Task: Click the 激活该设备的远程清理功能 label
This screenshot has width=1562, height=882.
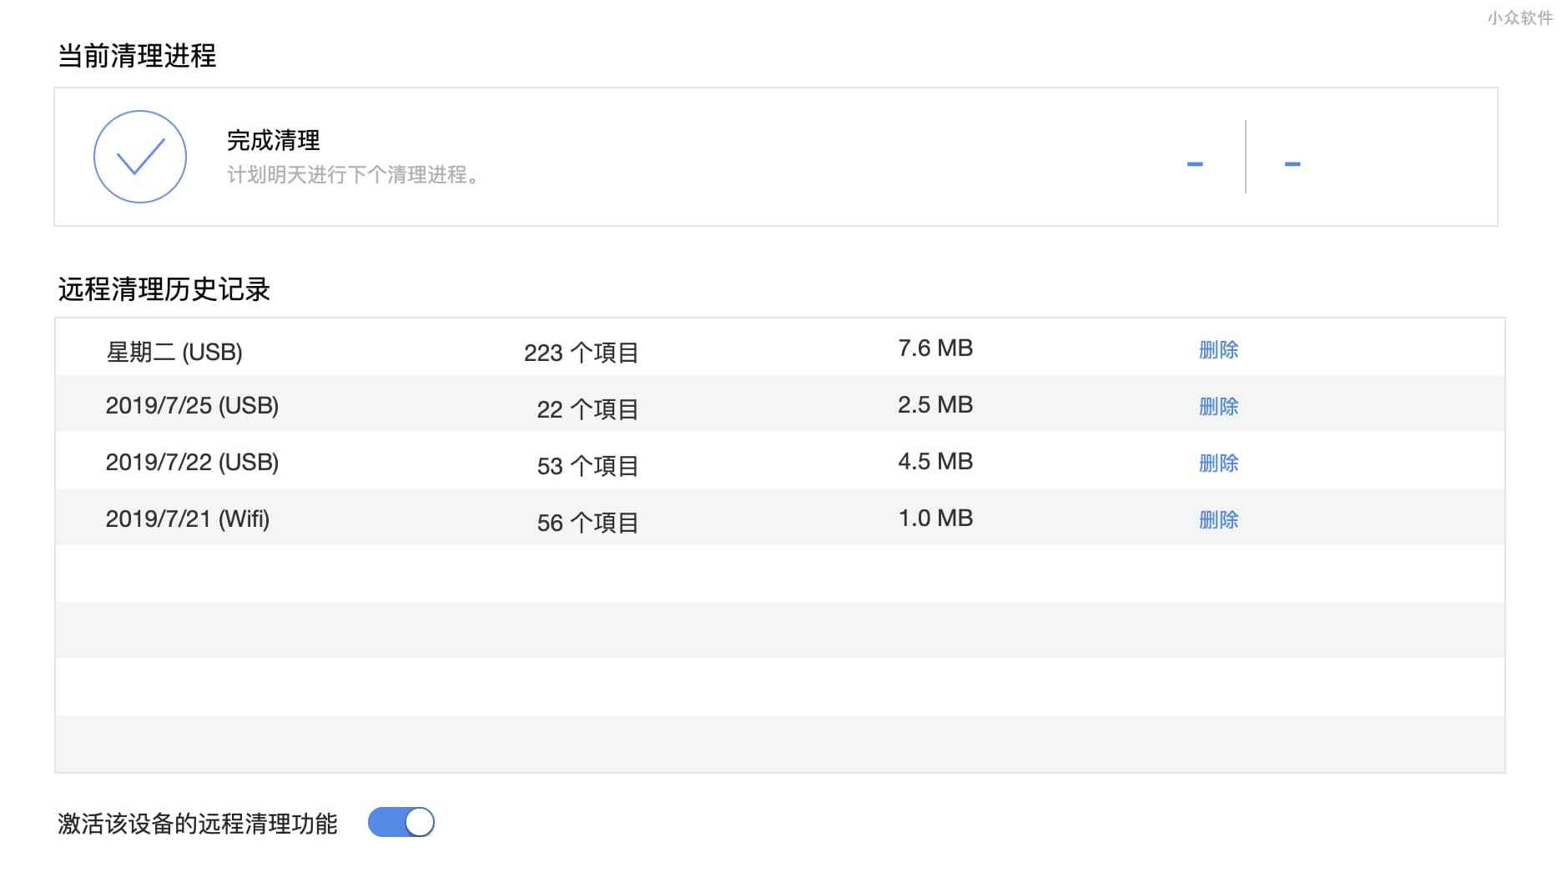Action: (198, 824)
